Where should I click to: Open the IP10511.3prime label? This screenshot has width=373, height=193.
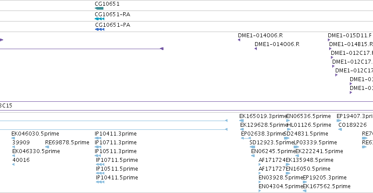tap(116, 151)
